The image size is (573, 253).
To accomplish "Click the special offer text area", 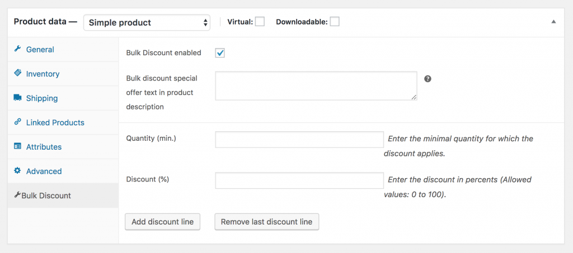I will (x=316, y=85).
